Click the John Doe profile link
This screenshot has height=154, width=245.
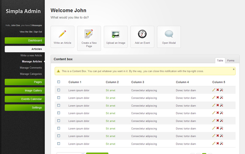(16, 25)
